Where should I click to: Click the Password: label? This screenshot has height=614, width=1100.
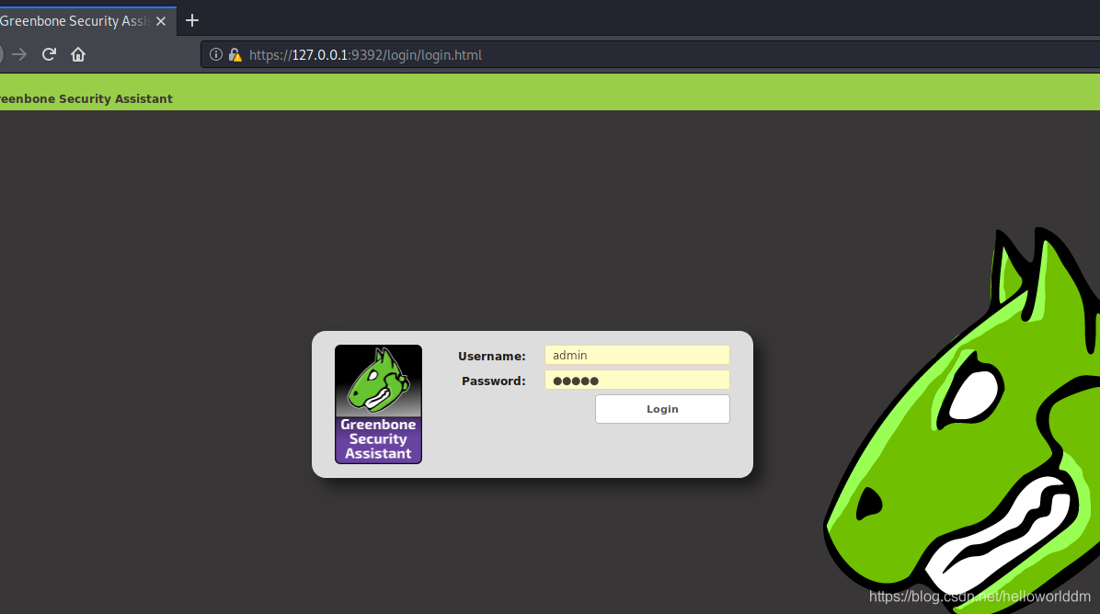click(x=494, y=381)
